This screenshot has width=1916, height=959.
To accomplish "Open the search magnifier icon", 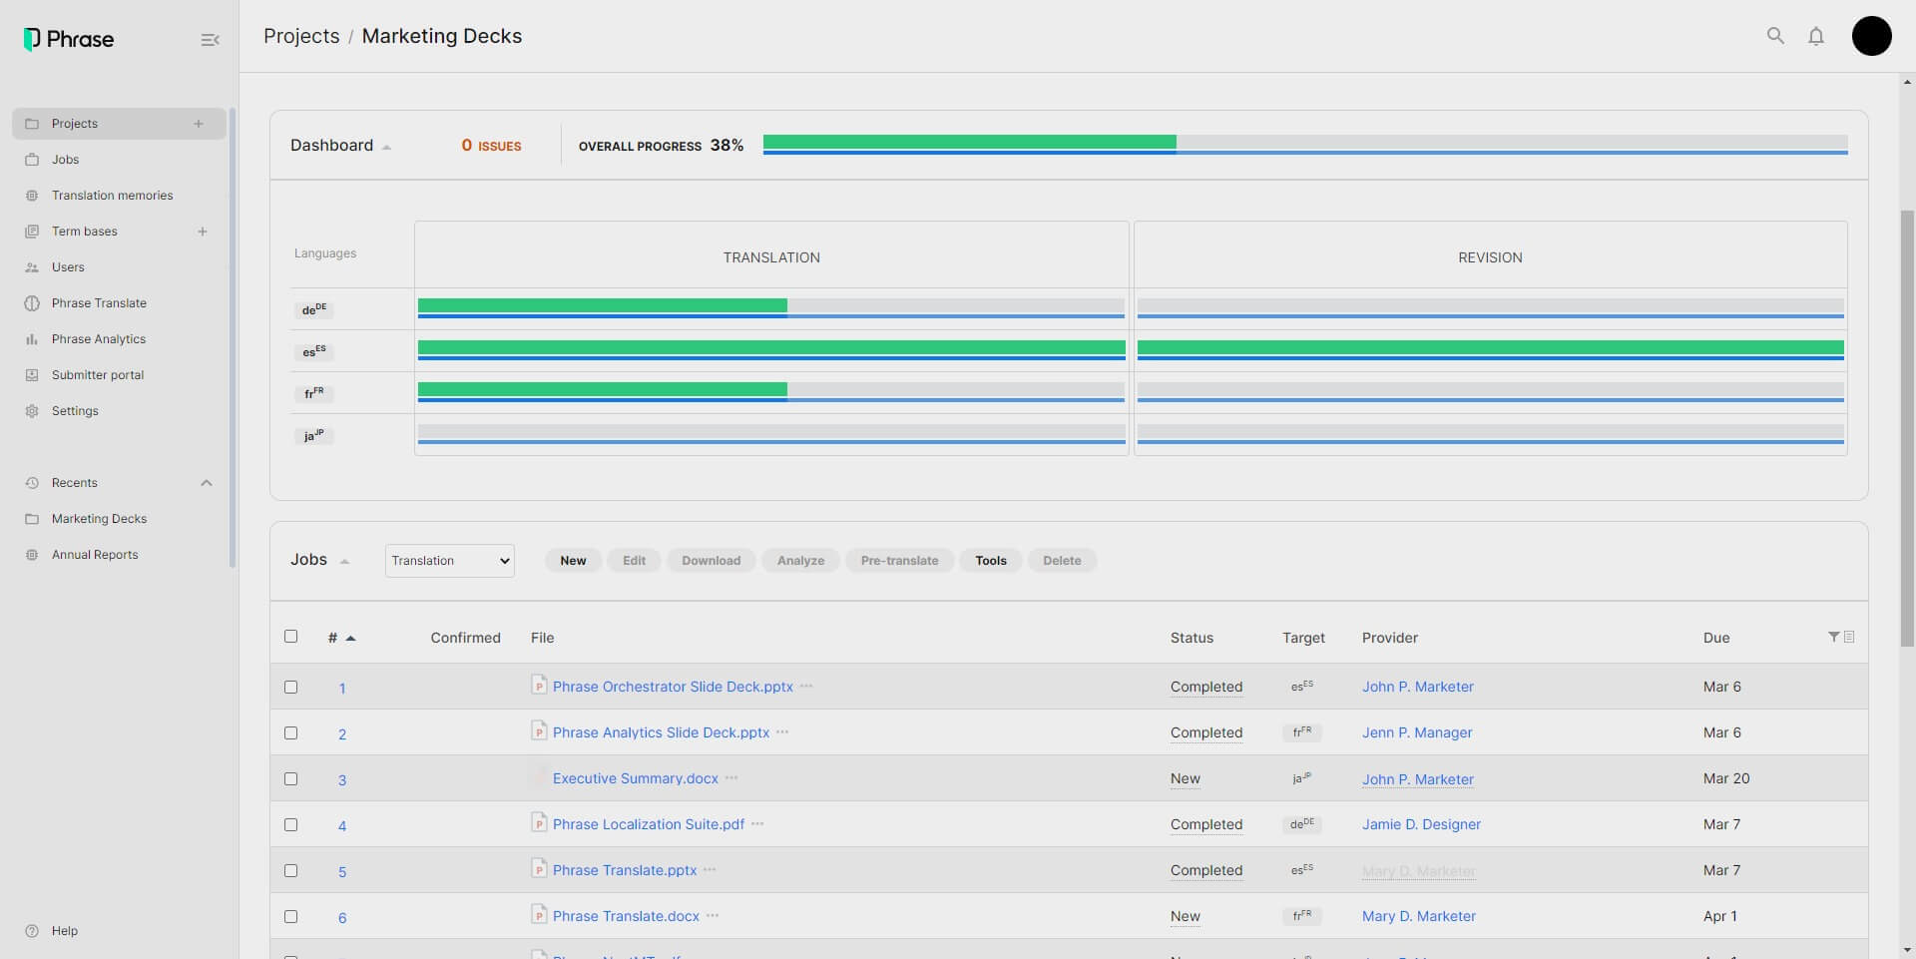I will [1775, 36].
